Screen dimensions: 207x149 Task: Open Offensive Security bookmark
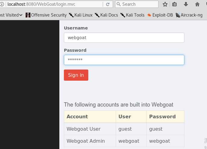coord(46,15)
